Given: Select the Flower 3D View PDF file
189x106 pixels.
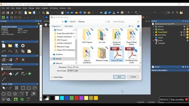Looking at the screenshot, I should [117, 54].
